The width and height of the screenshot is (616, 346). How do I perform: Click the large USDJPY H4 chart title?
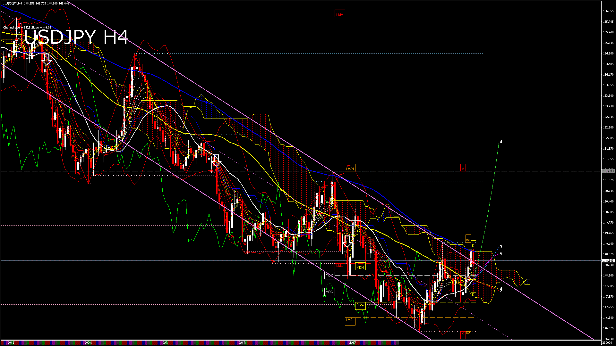[76, 37]
